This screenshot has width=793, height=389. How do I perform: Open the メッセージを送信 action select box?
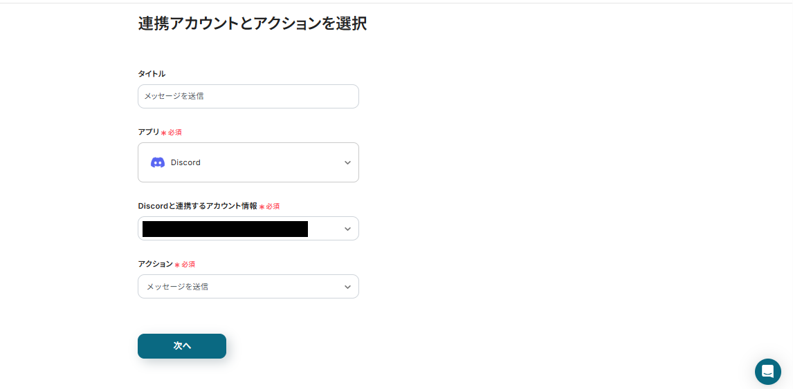click(x=248, y=287)
